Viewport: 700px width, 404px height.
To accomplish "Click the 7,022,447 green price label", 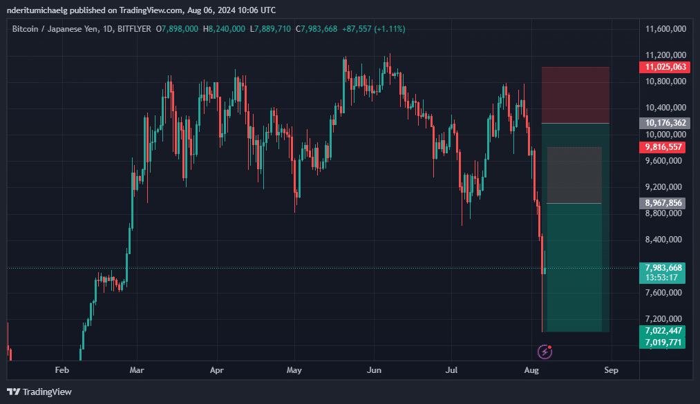I will pyautogui.click(x=663, y=330).
